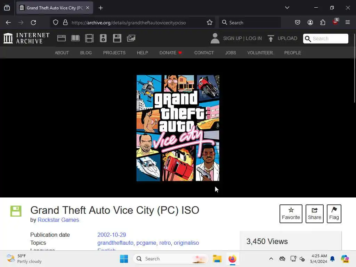List all tabs dropdown arrow
The width and height of the screenshot is (356, 267).
pos(287,8)
